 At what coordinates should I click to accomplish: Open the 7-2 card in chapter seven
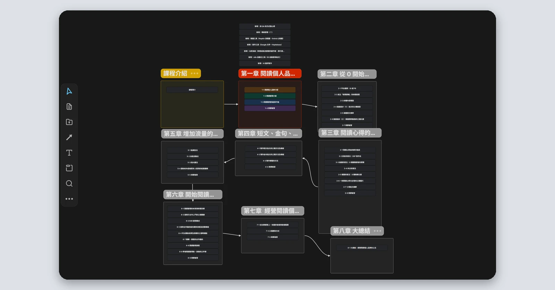[273, 231]
